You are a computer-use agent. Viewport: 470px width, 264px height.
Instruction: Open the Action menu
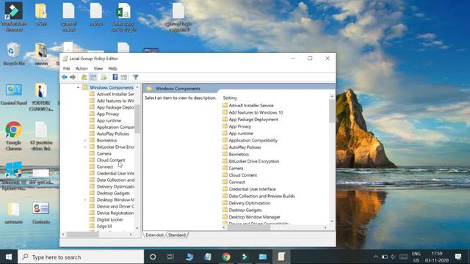click(x=82, y=68)
